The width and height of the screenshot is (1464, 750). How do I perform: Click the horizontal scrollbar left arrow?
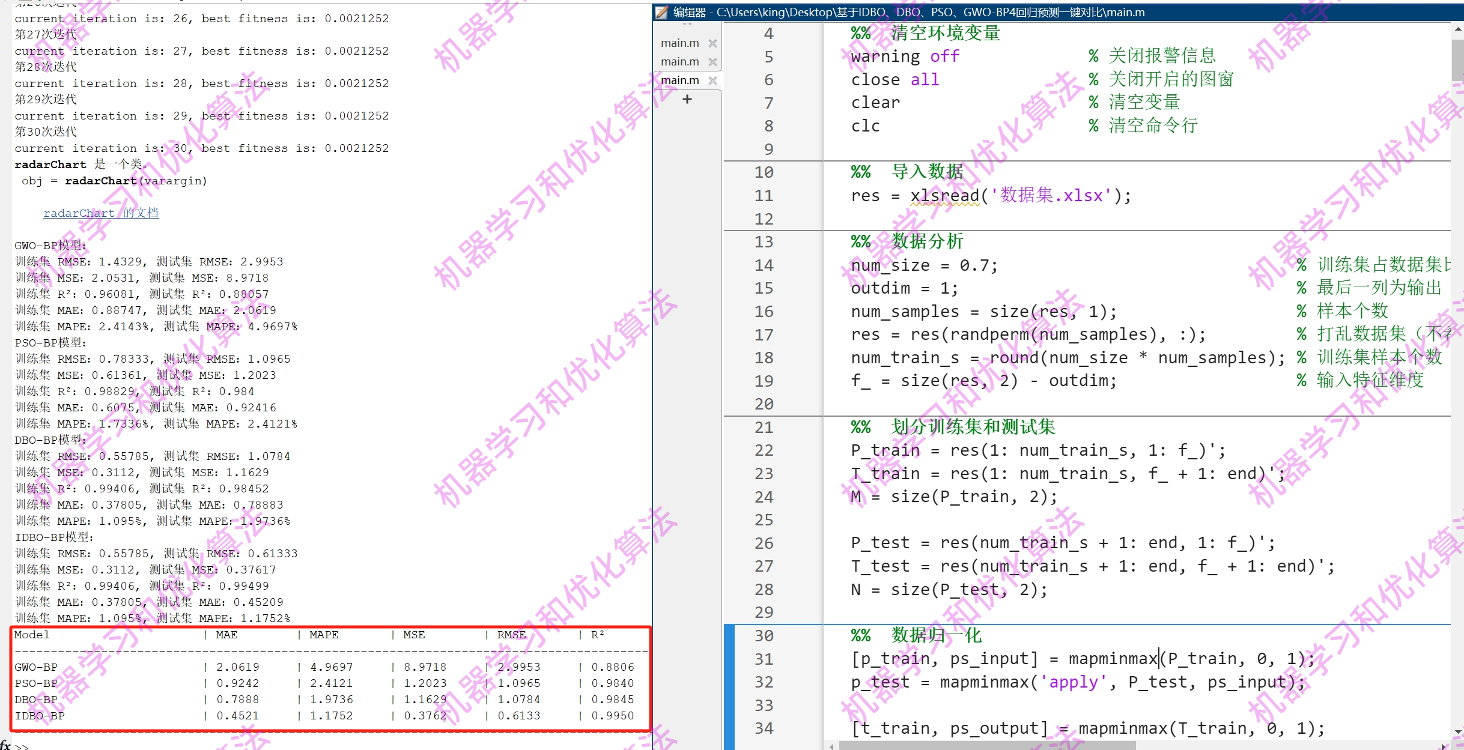click(831, 746)
